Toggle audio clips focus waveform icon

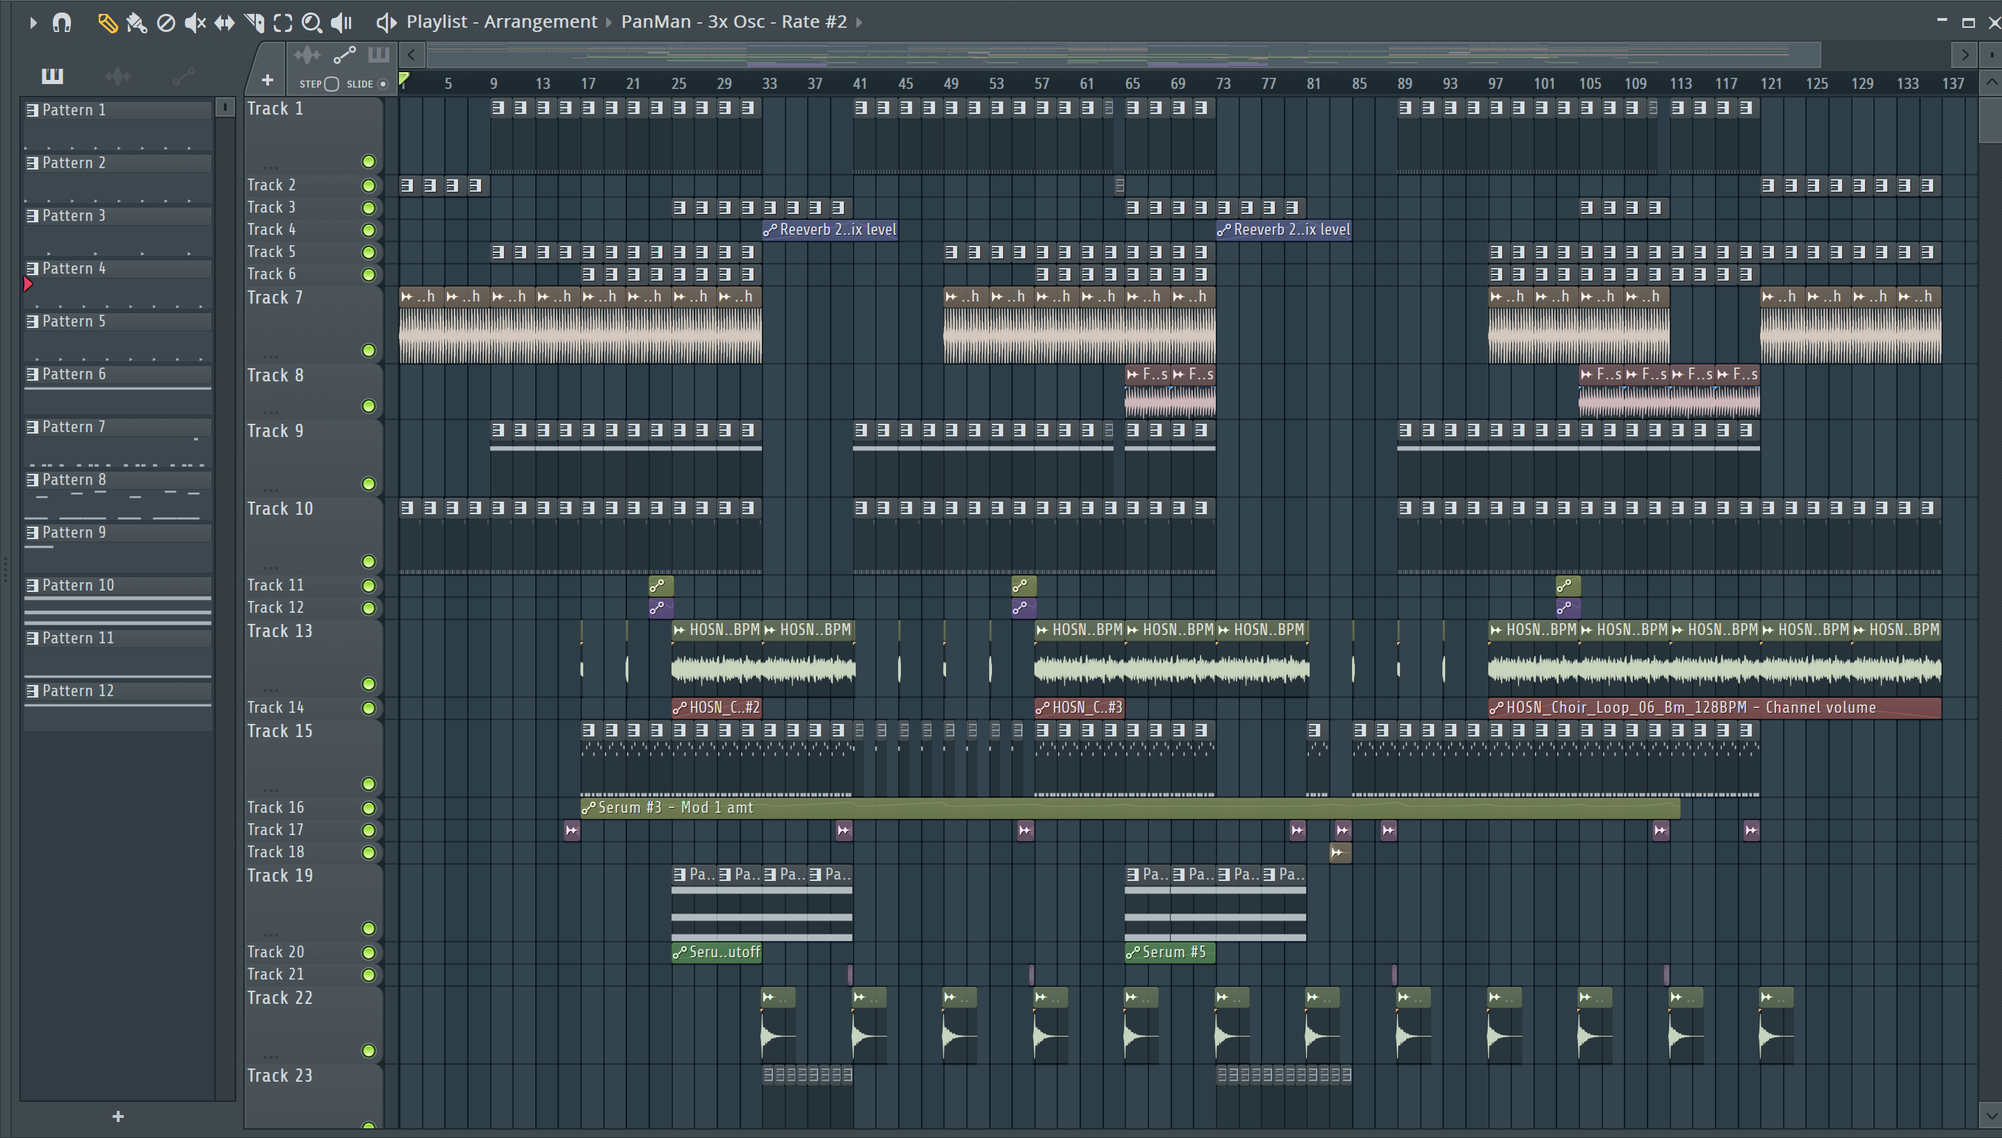[x=307, y=55]
